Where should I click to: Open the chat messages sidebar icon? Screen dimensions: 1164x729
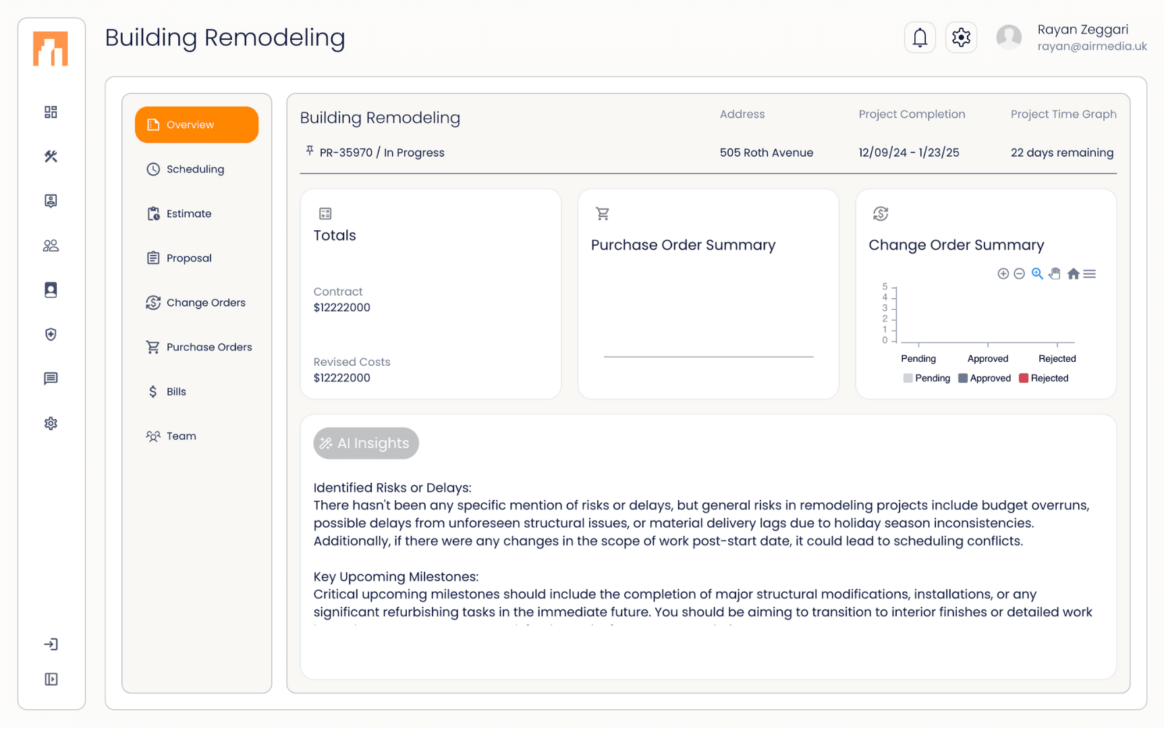[x=51, y=379]
